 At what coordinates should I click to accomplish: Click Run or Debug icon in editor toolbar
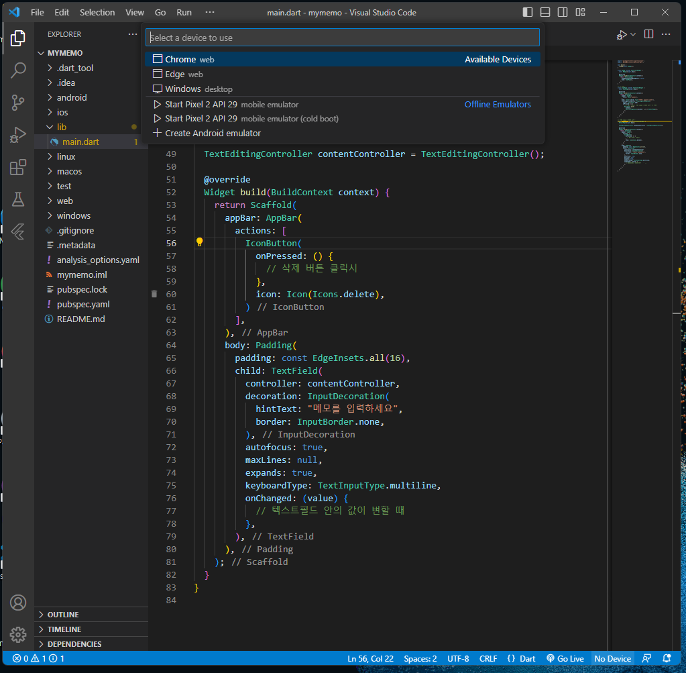621,35
